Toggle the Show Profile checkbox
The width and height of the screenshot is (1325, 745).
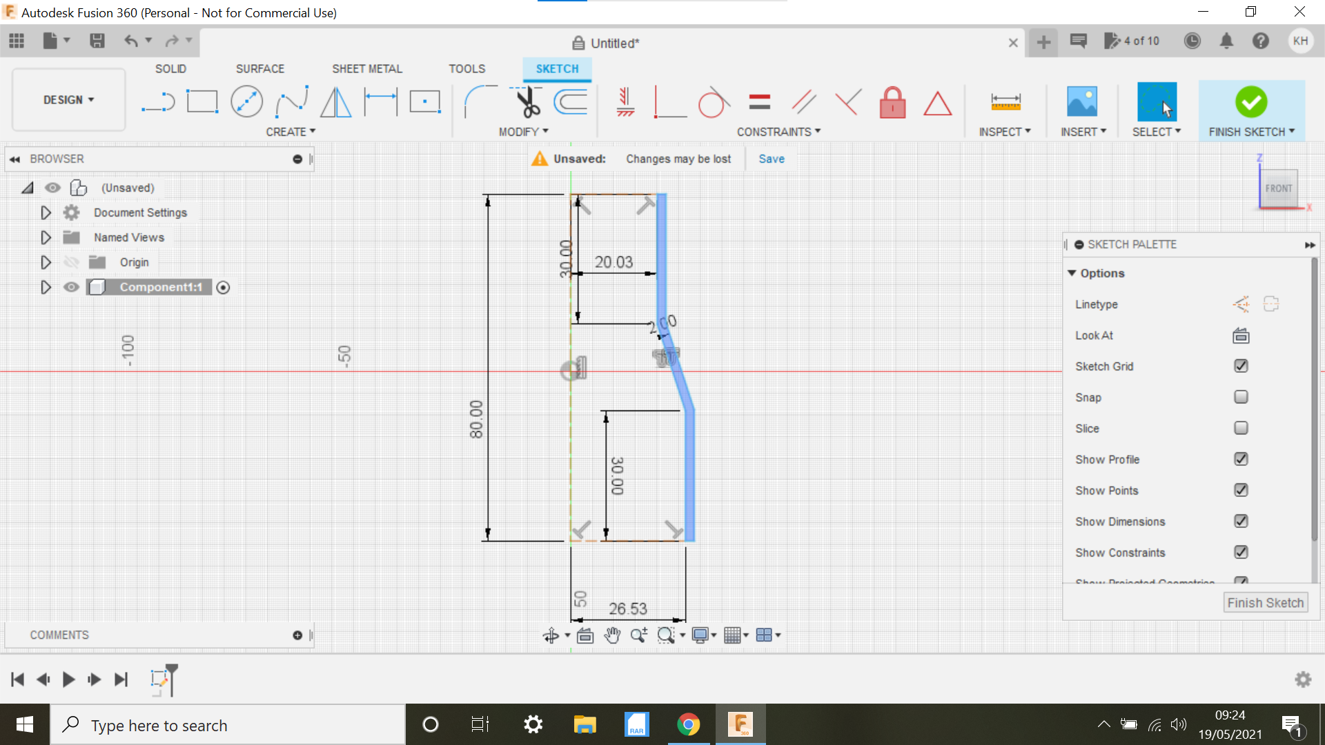coord(1239,459)
